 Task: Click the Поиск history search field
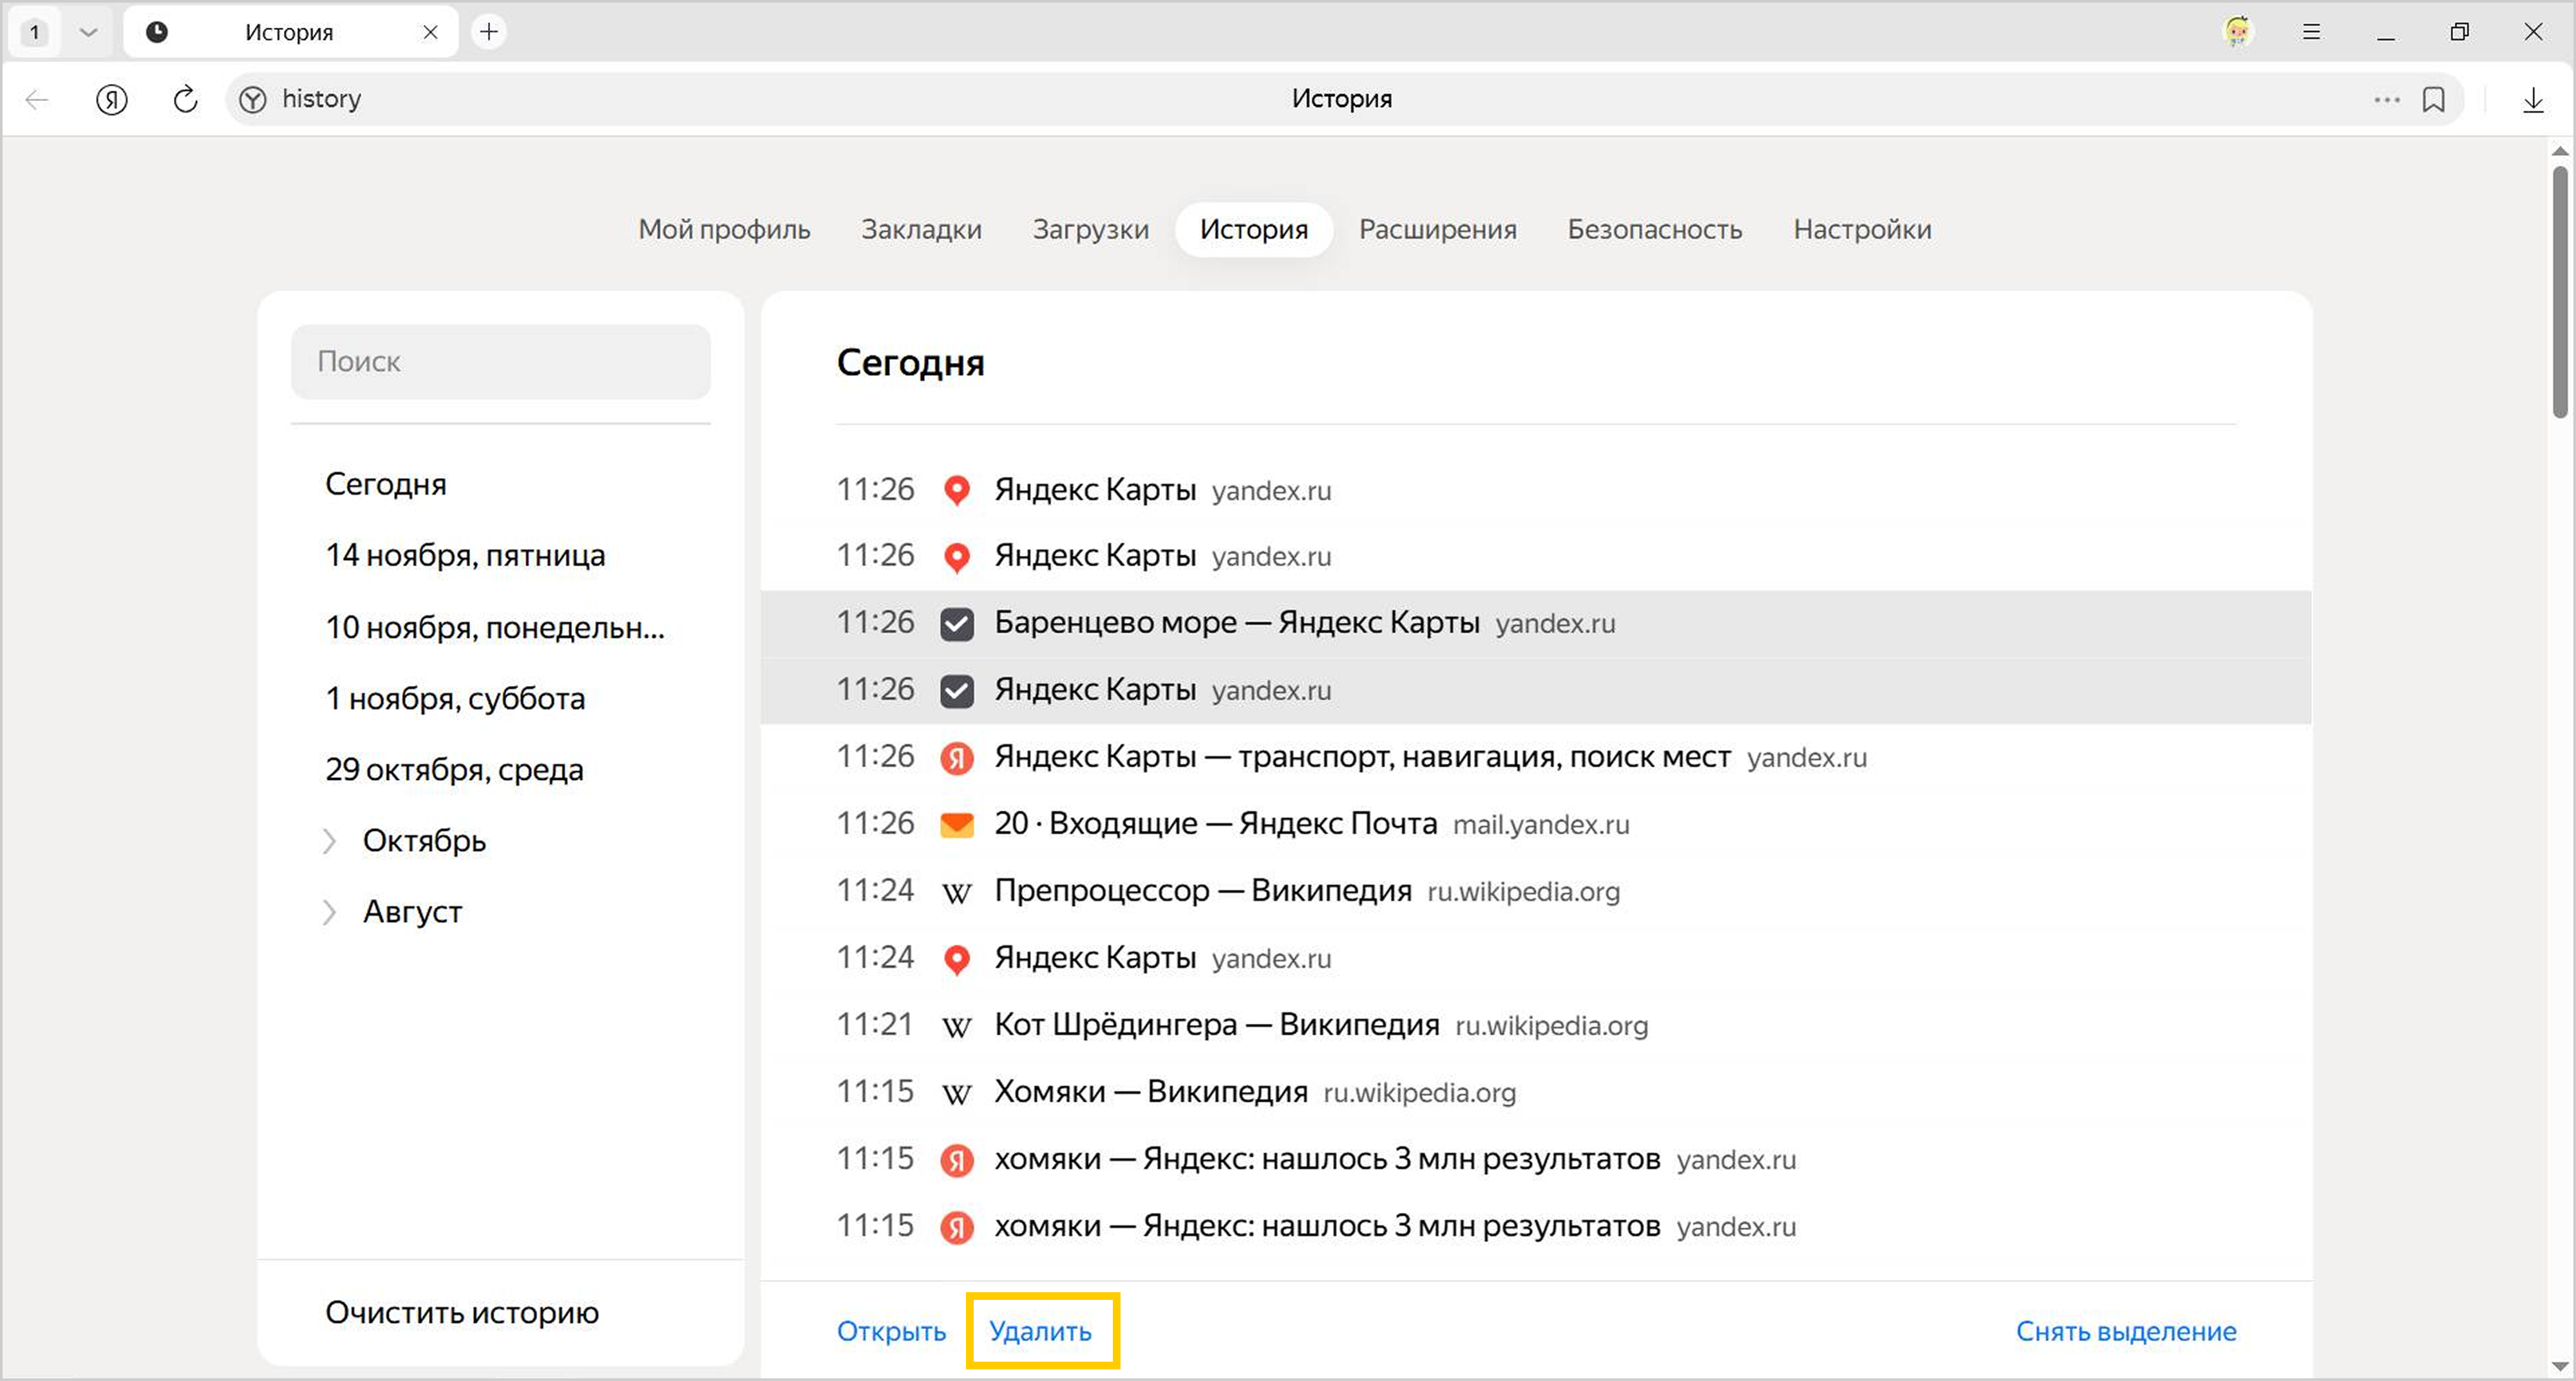[x=500, y=362]
